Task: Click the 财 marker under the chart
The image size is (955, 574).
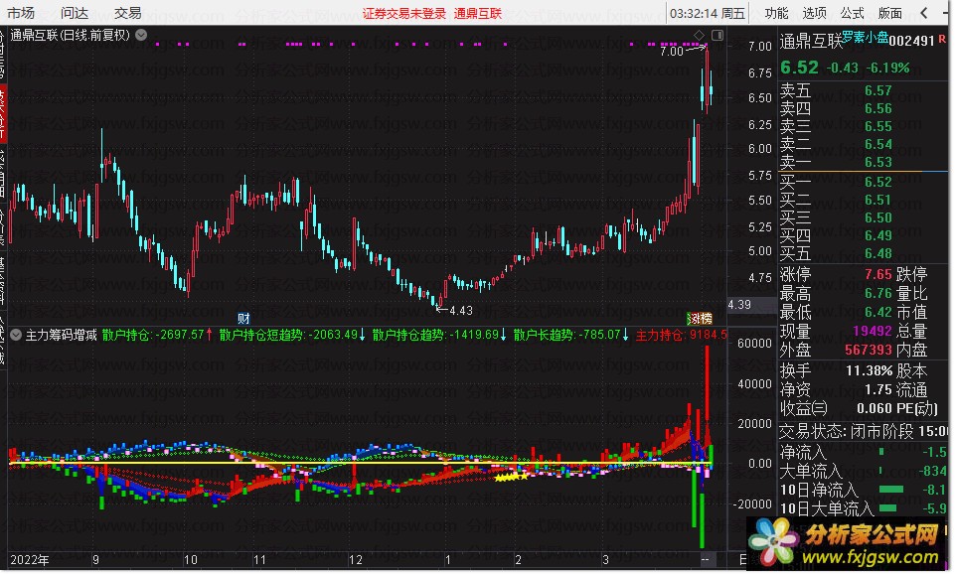Action: (243, 319)
